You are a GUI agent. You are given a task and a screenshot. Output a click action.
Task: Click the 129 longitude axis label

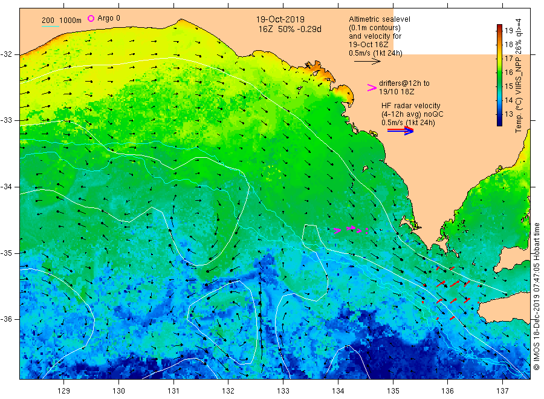[64, 391]
